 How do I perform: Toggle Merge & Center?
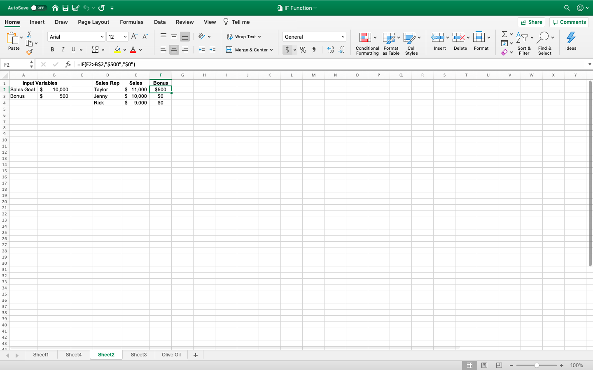click(x=249, y=49)
